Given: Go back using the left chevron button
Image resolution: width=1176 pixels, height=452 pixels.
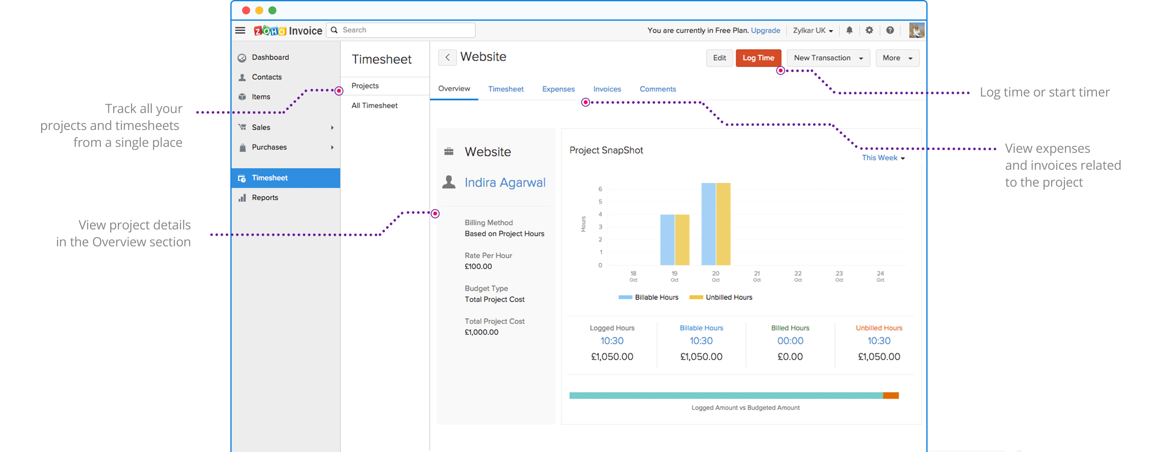Looking at the screenshot, I should 447,58.
